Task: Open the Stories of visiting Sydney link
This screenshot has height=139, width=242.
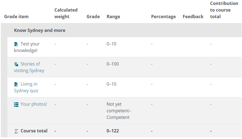Action: pos(29,67)
